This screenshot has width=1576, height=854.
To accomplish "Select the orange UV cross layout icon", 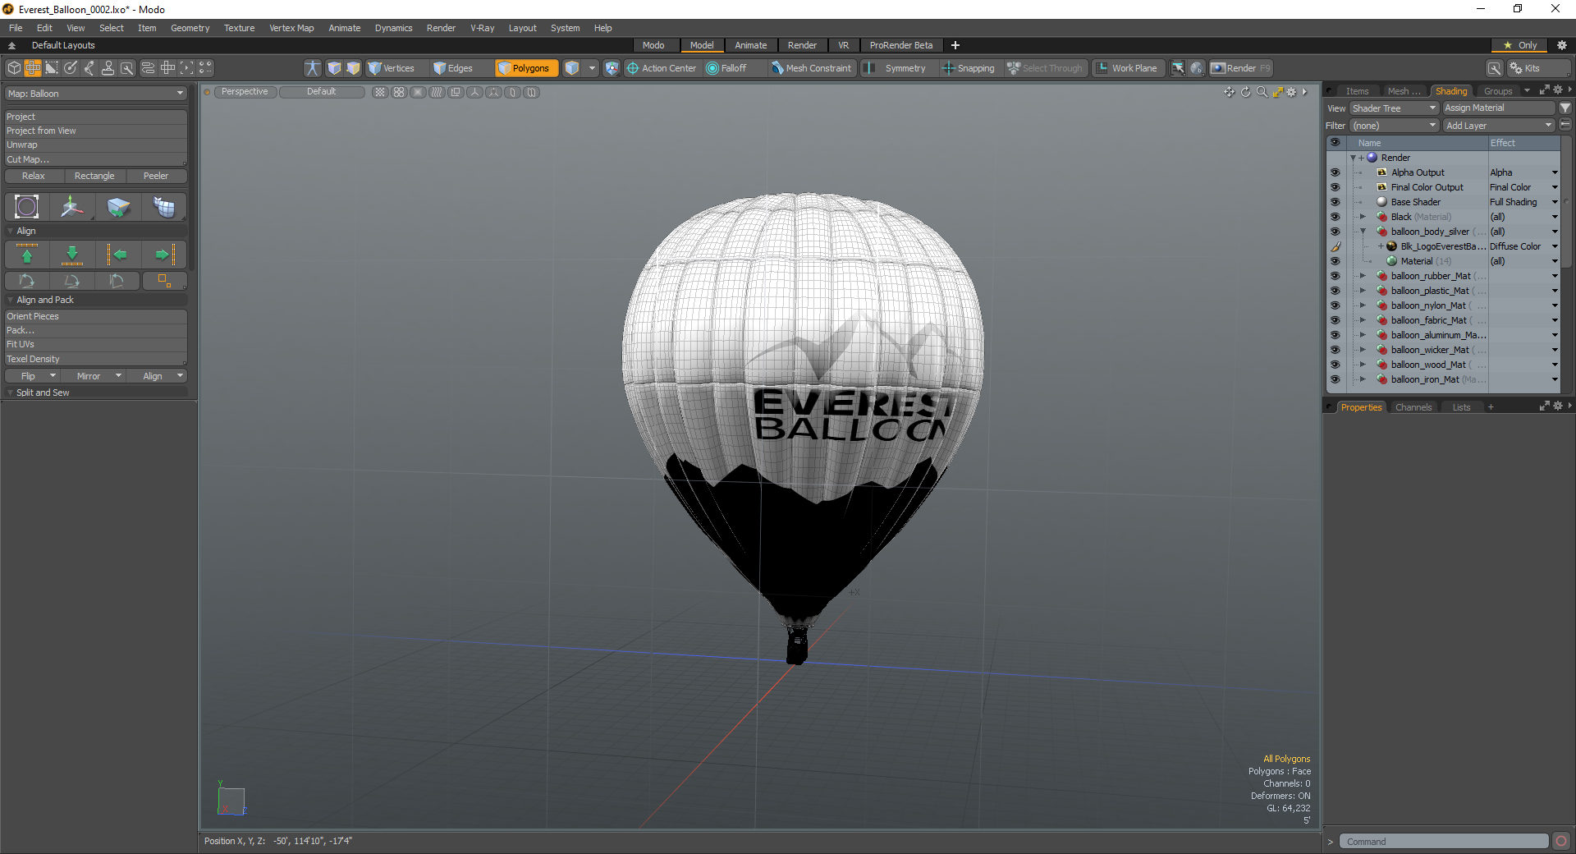I will click(33, 68).
